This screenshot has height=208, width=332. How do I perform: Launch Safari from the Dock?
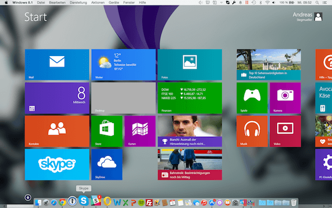(54, 202)
